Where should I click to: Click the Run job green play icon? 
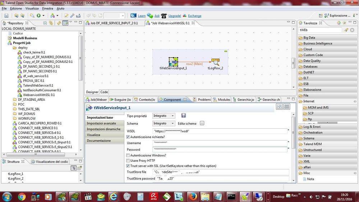(38, 15)
